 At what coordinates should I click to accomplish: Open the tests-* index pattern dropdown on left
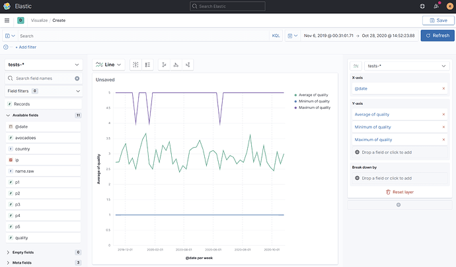(x=43, y=65)
